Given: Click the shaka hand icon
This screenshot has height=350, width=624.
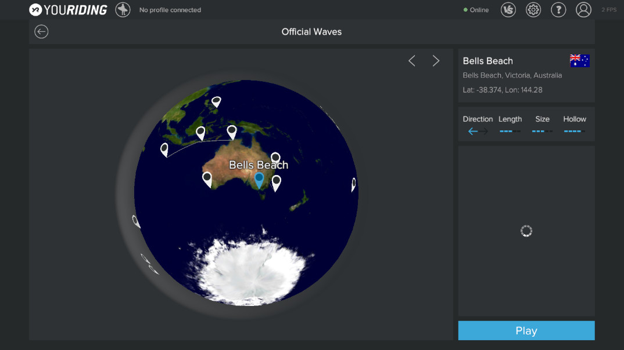Looking at the screenshot, I should pos(508,10).
